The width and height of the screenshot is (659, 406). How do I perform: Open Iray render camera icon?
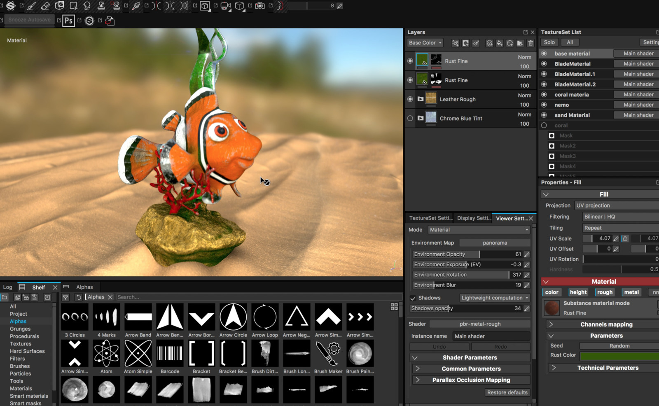(x=260, y=6)
